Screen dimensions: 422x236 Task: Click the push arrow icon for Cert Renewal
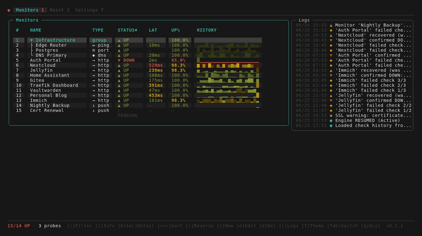coord(94,110)
